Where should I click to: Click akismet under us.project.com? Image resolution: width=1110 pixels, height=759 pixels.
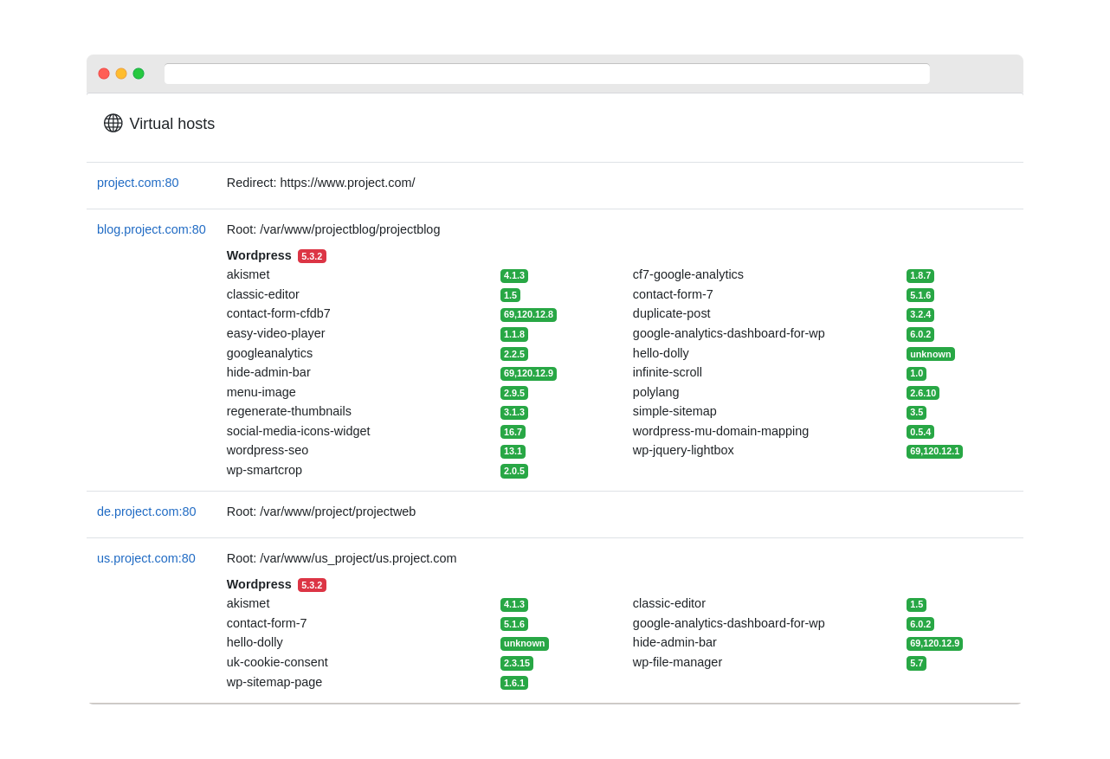click(x=248, y=603)
